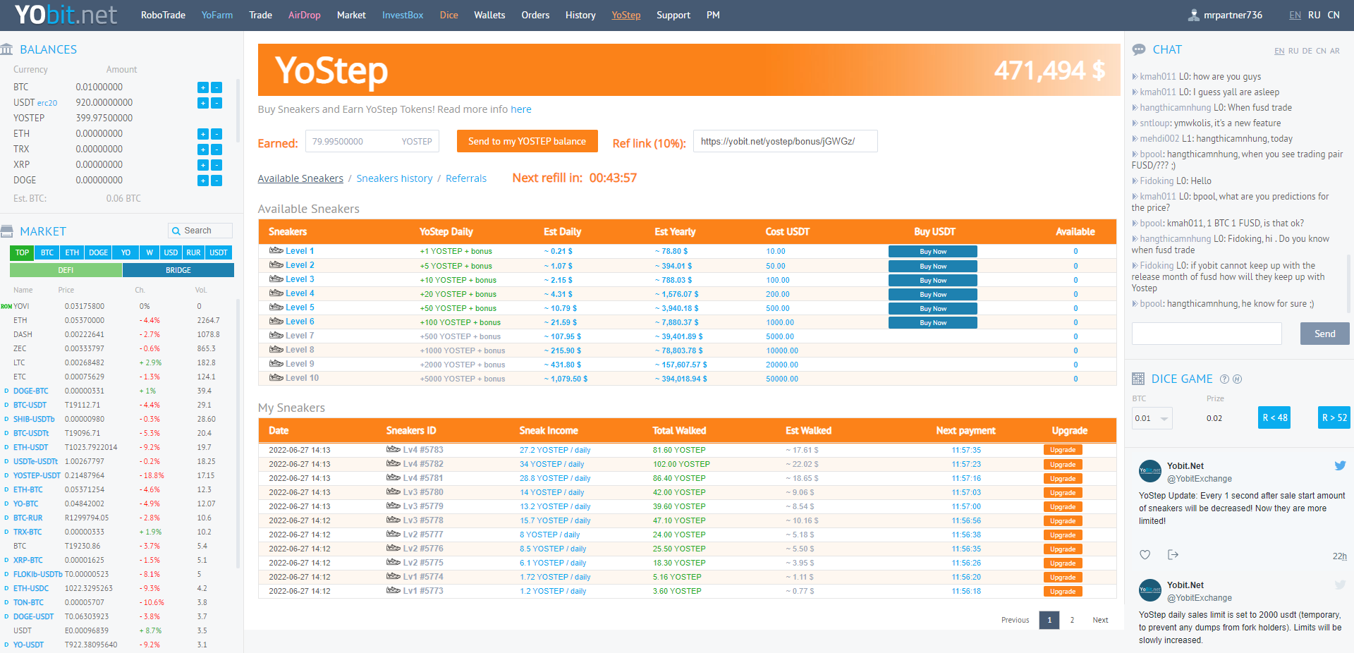This screenshot has height=653, width=1354.
Task: Click the R > 52 dice button
Action: coord(1334,417)
